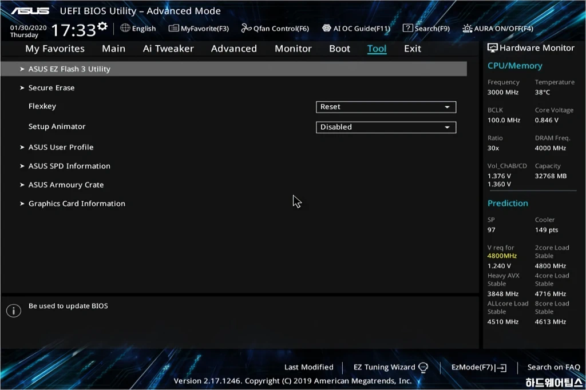Toggle the AURA ON/OFF(F4) light icon

coord(467,29)
